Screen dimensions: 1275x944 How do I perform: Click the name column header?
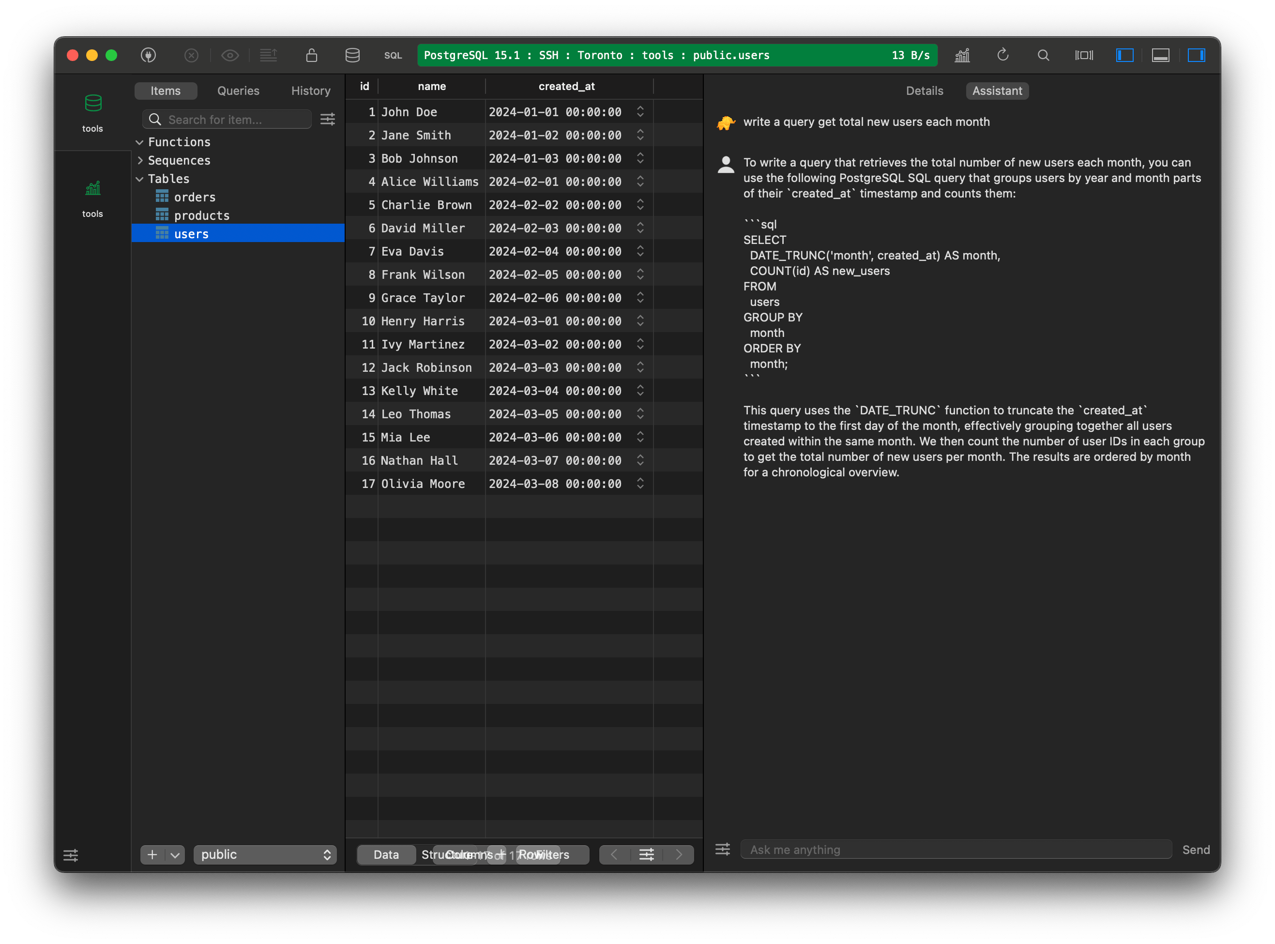[x=431, y=86]
